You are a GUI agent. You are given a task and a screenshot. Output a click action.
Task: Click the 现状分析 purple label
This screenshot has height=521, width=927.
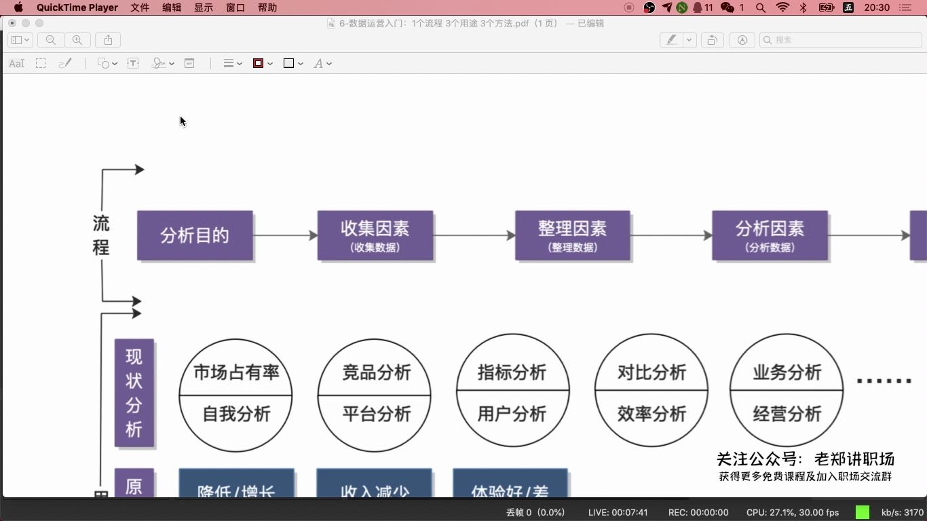click(134, 393)
